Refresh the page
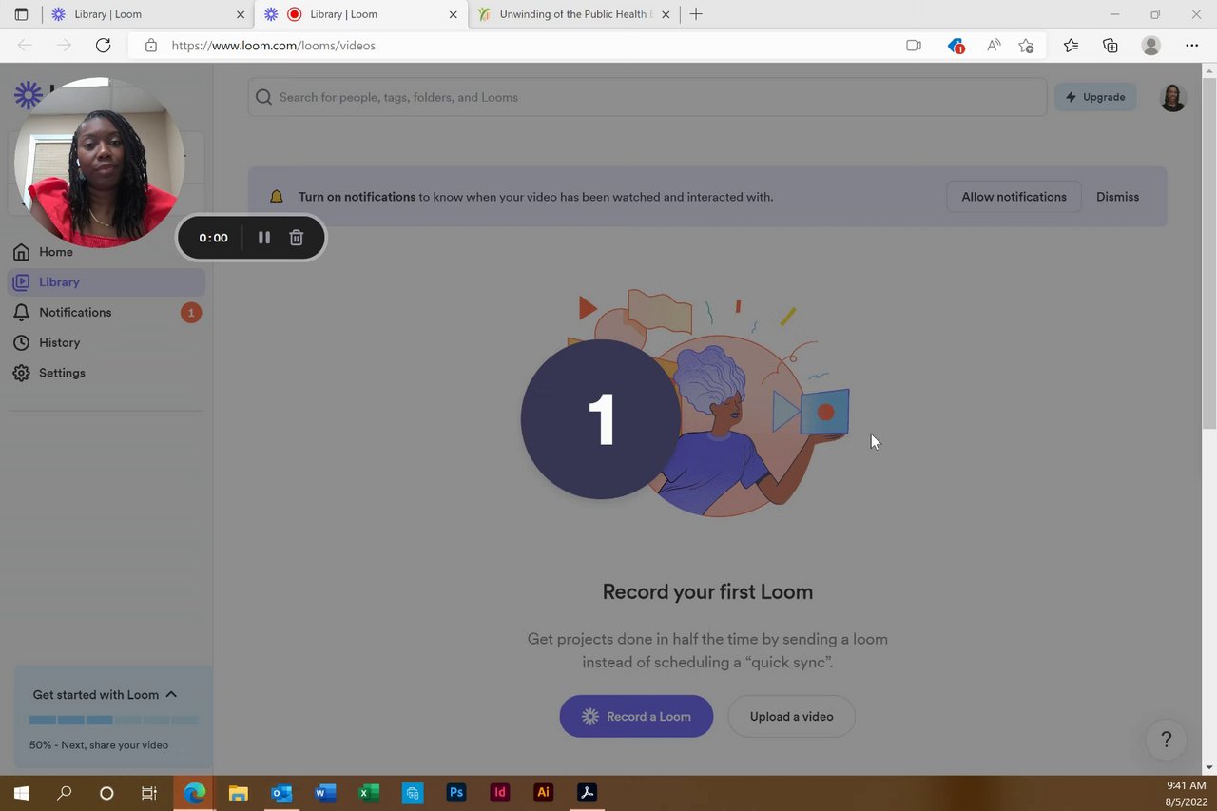1217x811 pixels. pos(103,45)
